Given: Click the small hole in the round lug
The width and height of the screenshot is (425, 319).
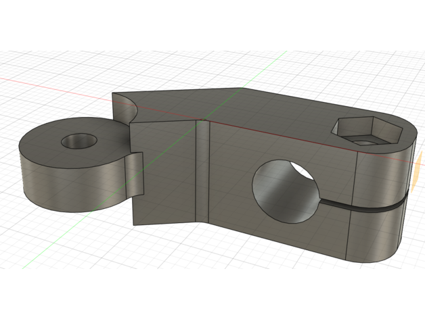Looking at the screenshot, I should 79,142.
